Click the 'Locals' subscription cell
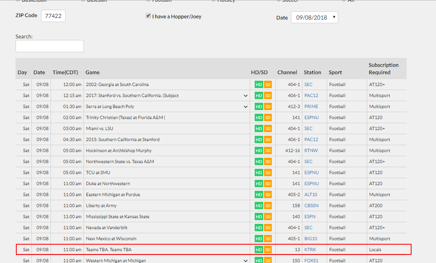 click(x=375, y=250)
